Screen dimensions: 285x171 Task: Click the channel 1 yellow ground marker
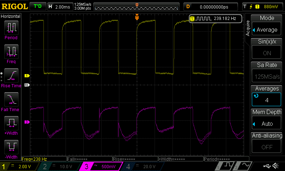(27, 76)
